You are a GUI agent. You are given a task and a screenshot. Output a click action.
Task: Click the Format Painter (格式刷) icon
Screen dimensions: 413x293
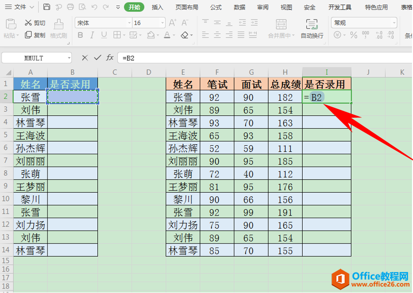click(x=58, y=28)
